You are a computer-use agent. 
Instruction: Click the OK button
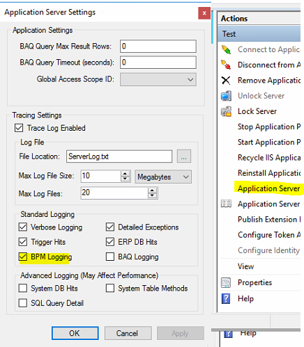tap(75, 333)
